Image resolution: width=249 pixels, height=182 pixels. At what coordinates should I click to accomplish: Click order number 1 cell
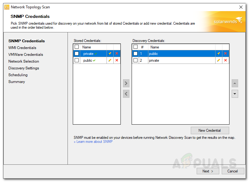point(144,54)
